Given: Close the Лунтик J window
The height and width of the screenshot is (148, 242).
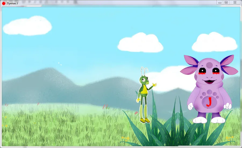Looking at the screenshot, I should (x=235, y=2).
